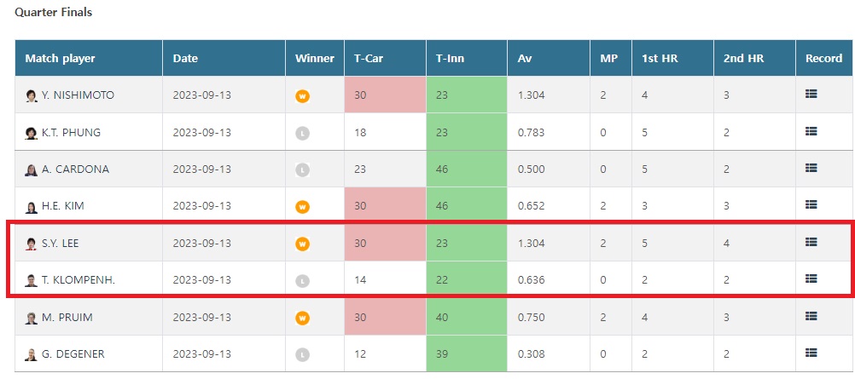855x379 pixels.
Task: Open player K.T. PHUNG's name
Action: [71, 132]
